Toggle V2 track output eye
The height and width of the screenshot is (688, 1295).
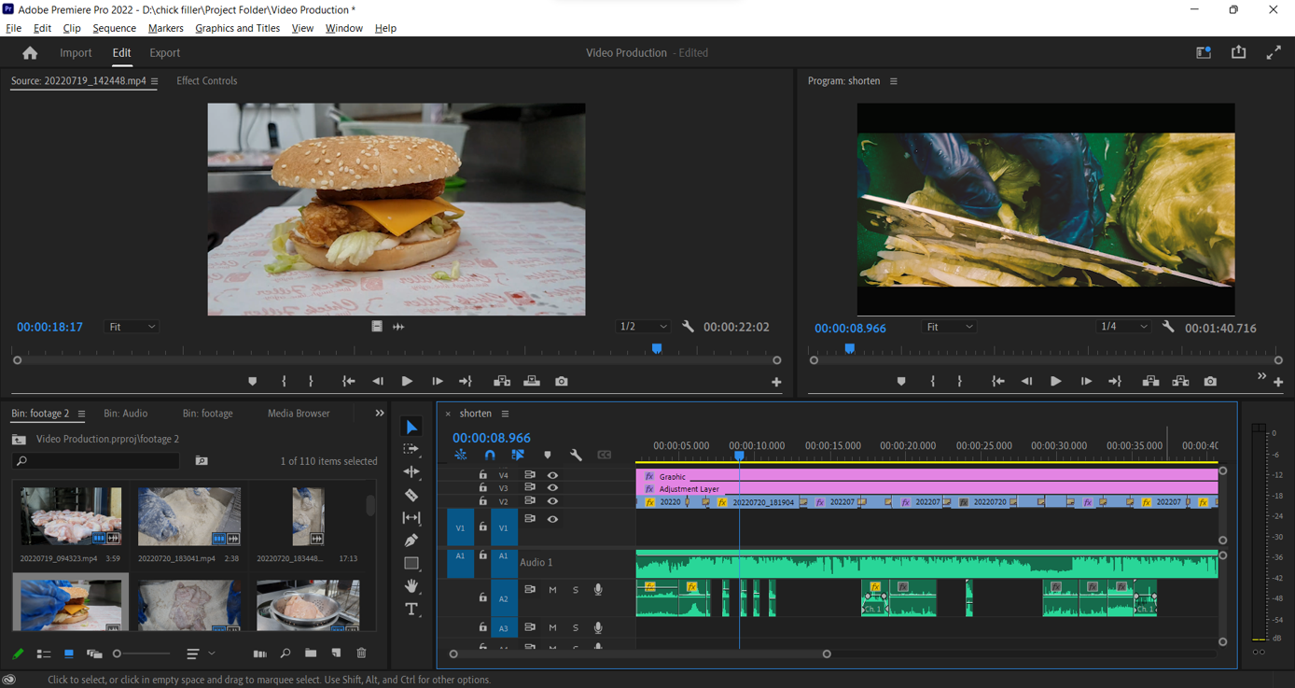[x=552, y=501]
